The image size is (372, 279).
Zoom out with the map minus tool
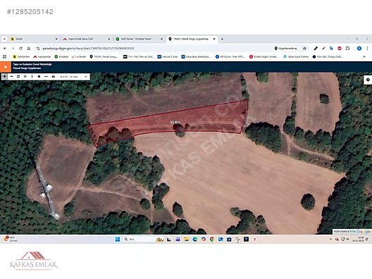pos(11,76)
